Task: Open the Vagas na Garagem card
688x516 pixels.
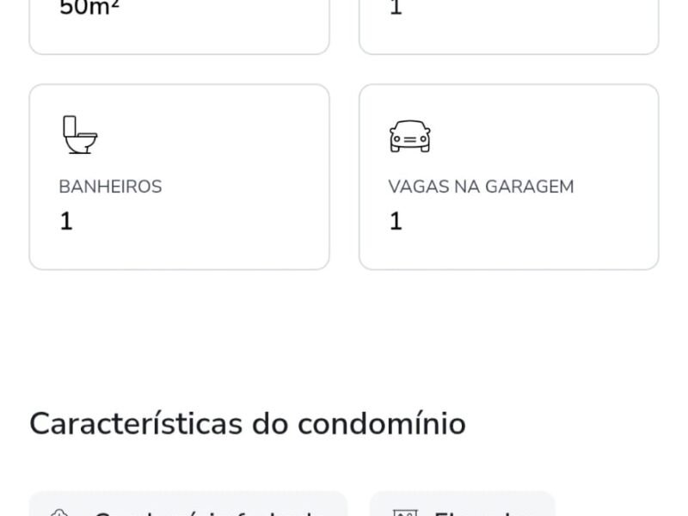Action: click(508, 177)
